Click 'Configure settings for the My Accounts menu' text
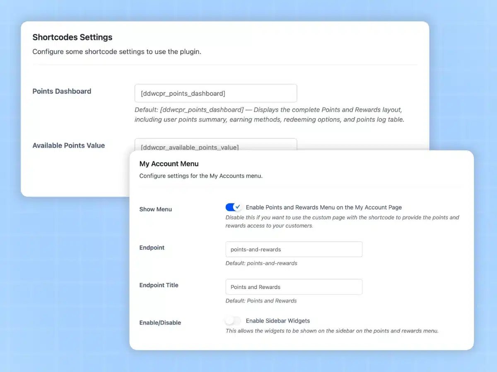 pyautogui.click(x=201, y=176)
